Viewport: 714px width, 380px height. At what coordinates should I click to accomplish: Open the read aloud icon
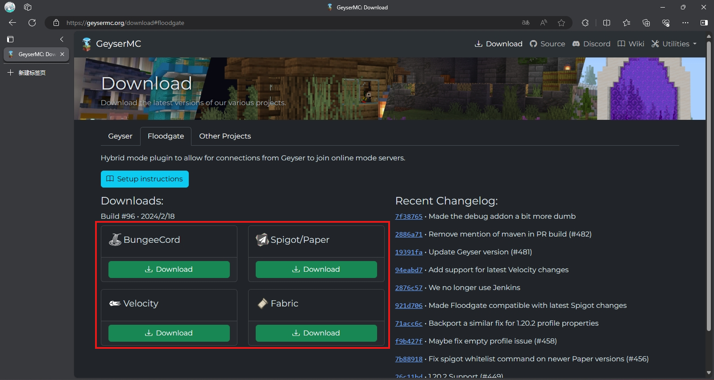[x=544, y=23]
